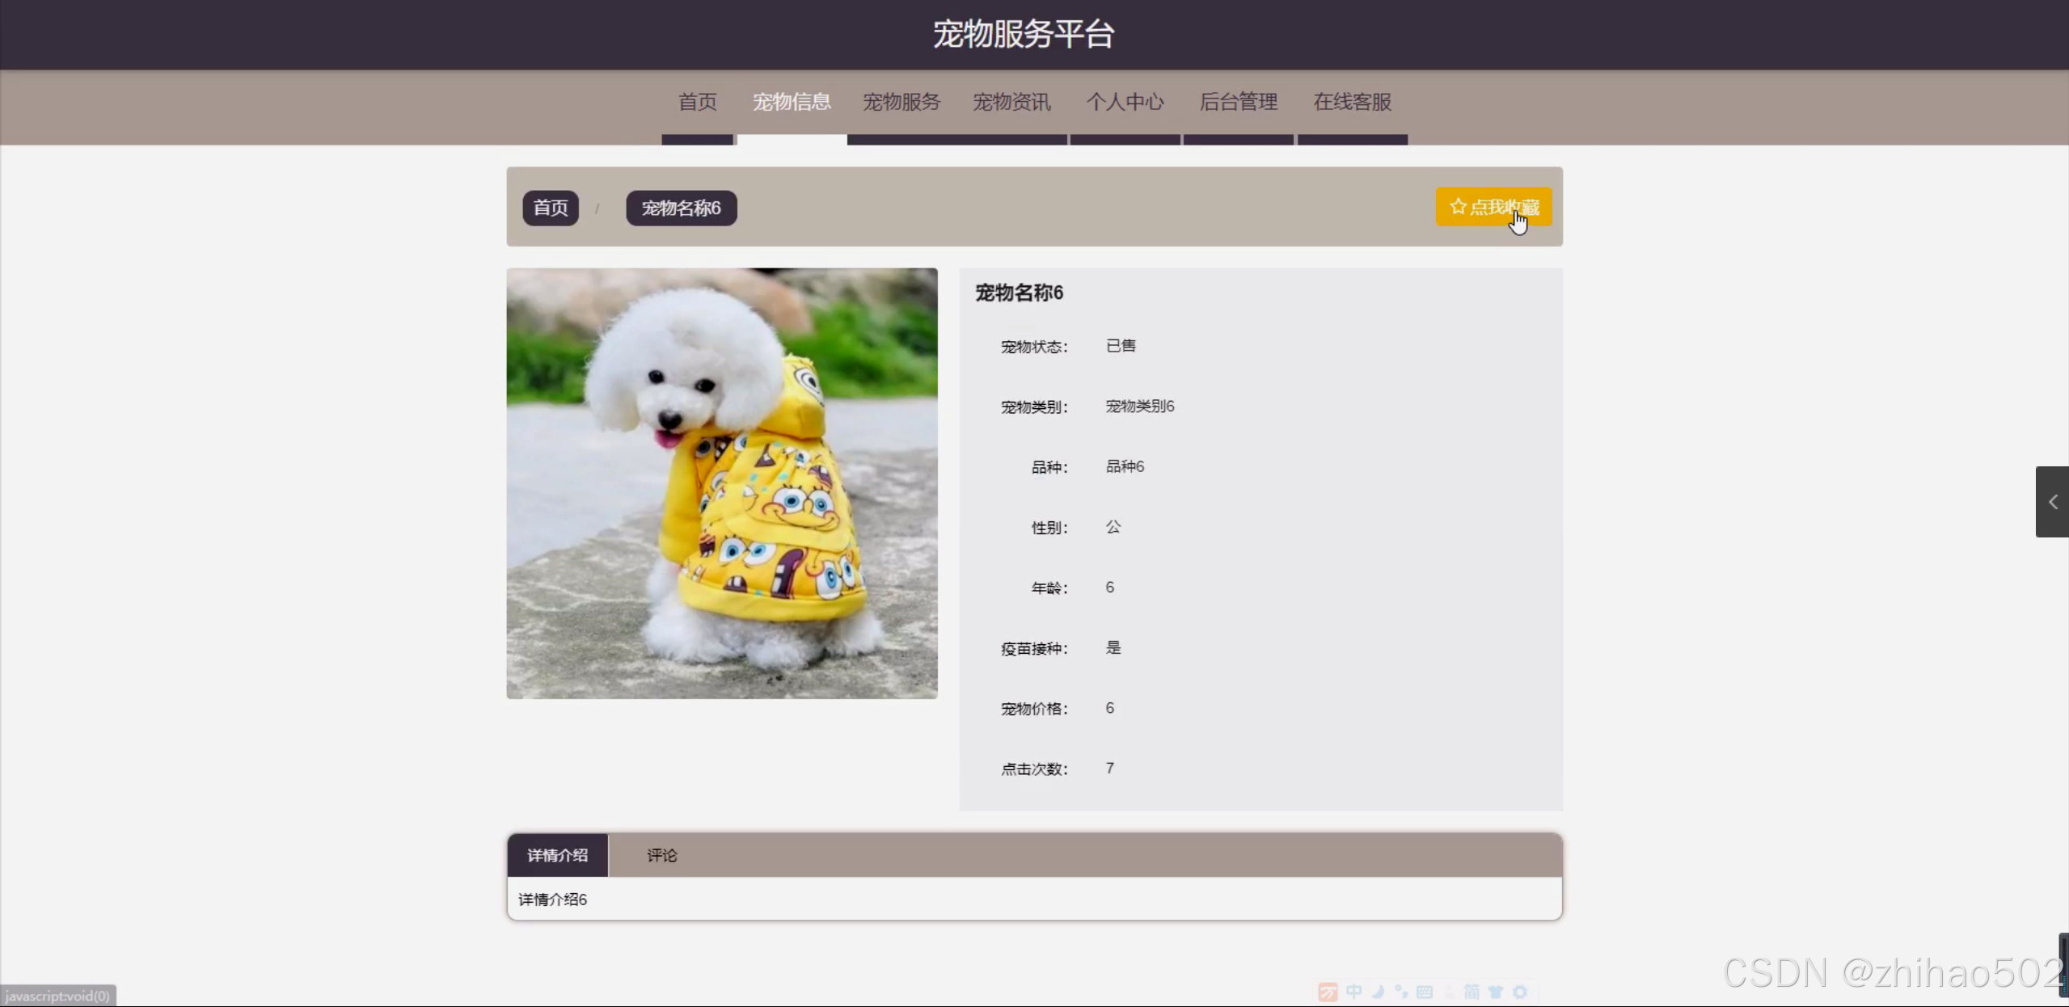
Task: Switch to the 评论 tab
Action: coord(661,855)
